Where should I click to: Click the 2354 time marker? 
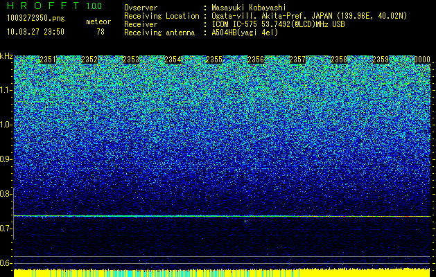pos(173,60)
